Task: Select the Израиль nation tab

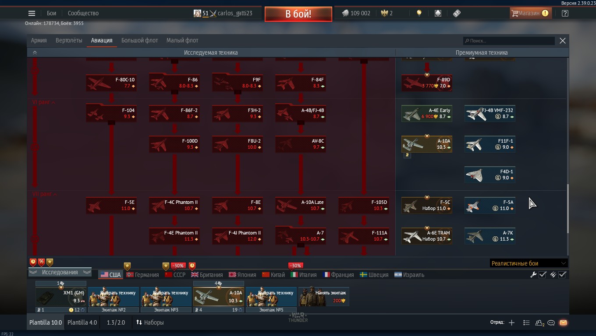Action: tap(409, 275)
